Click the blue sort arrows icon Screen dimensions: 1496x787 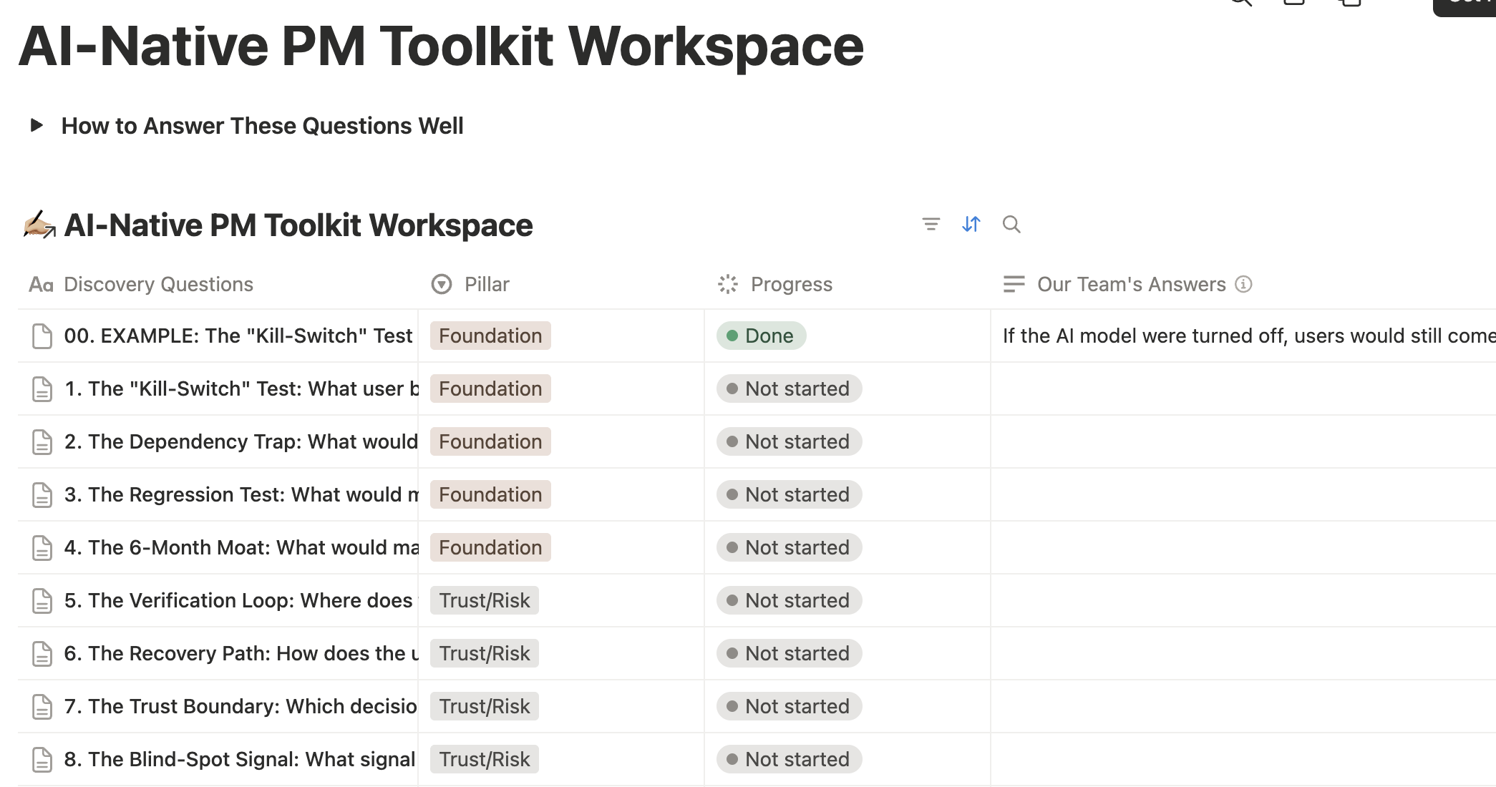click(971, 224)
